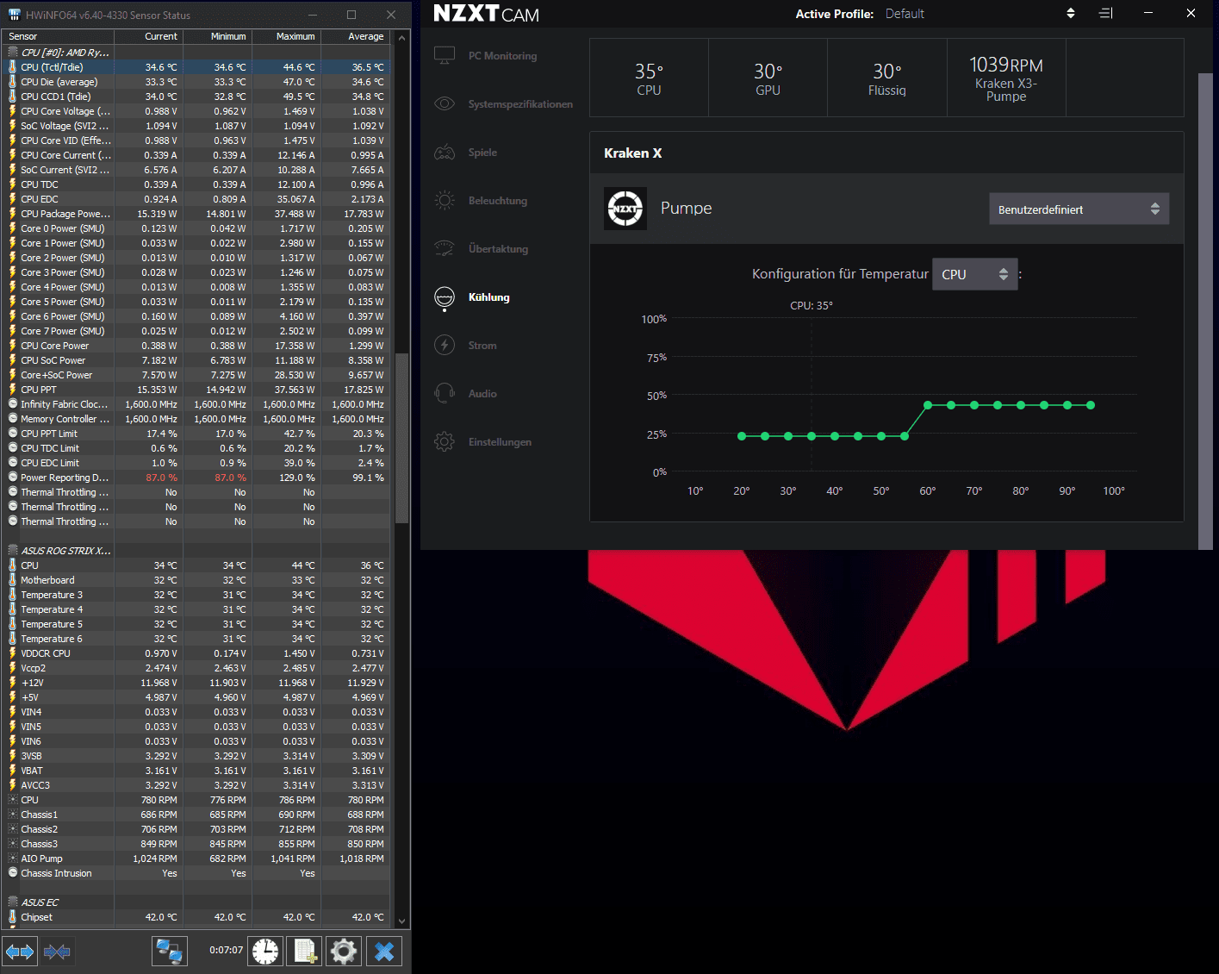Select the CPU Die (average) row
The height and width of the screenshot is (974, 1219).
coord(196,82)
